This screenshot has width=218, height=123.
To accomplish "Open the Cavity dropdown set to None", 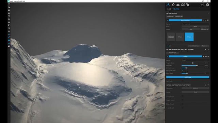I will (x=195, y=92).
